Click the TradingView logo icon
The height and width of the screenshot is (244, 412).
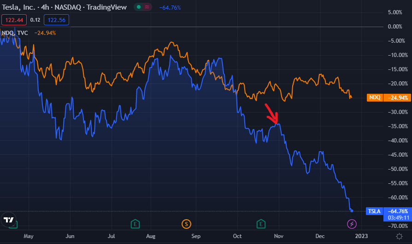[8, 220]
